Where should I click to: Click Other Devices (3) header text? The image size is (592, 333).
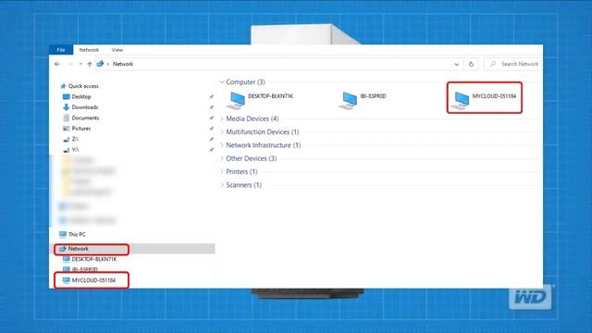251,158
